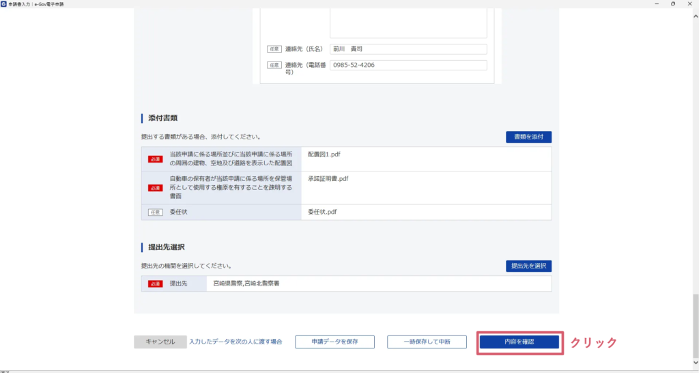Click the vertical scrollbar on right edge
This screenshot has width=699, height=373.
pos(696,328)
